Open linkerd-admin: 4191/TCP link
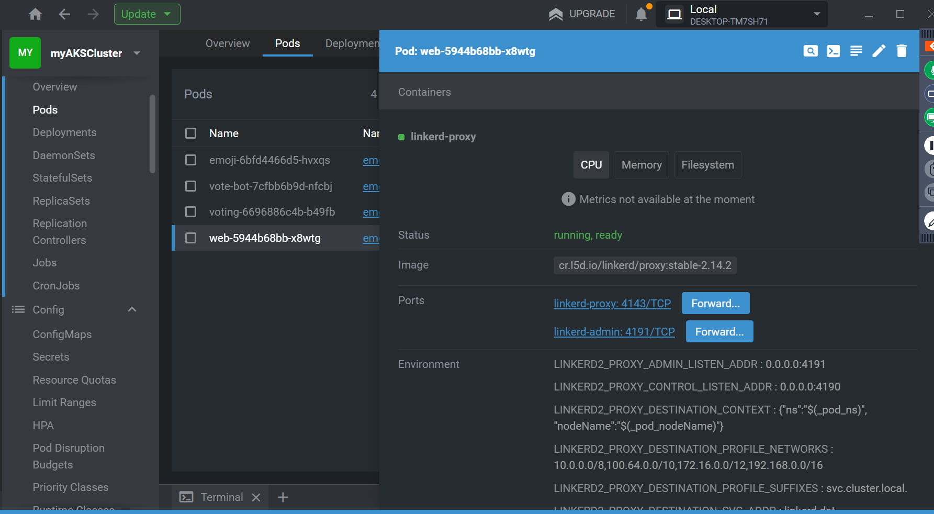The height and width of the screenshot is (514, 934). [x=614, y=332]
